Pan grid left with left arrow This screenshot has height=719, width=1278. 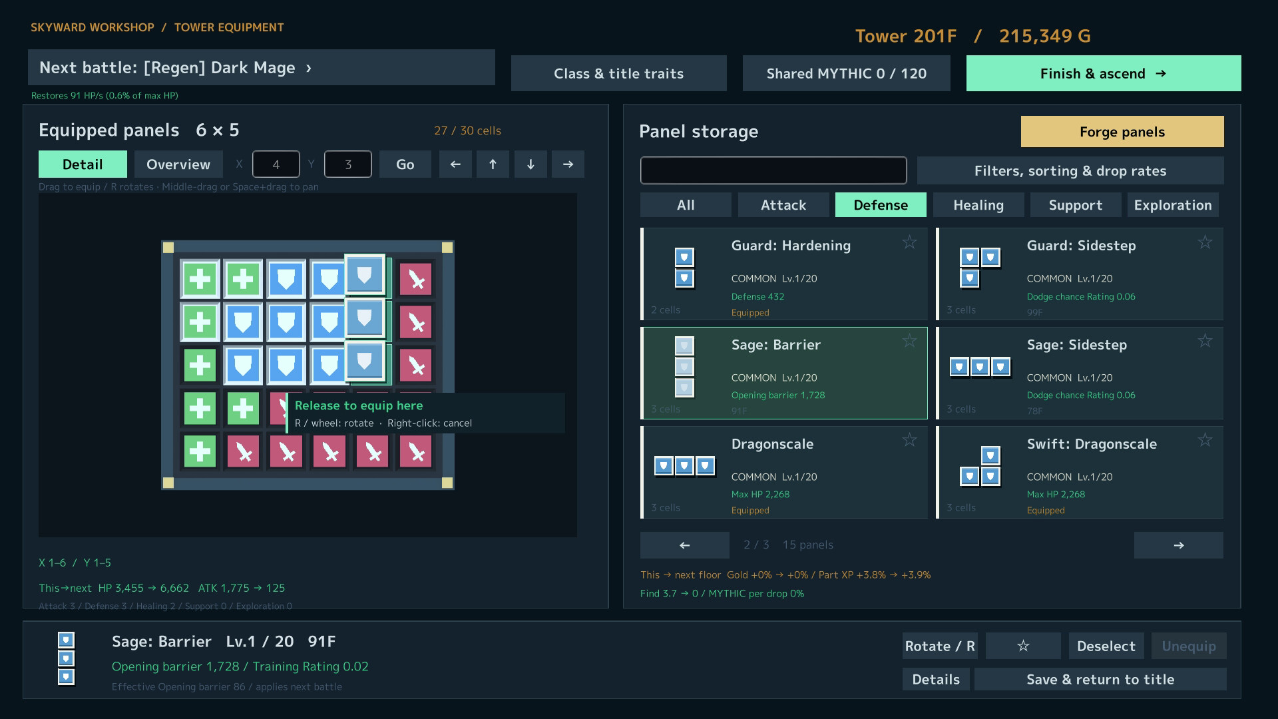tap(455, 164)
